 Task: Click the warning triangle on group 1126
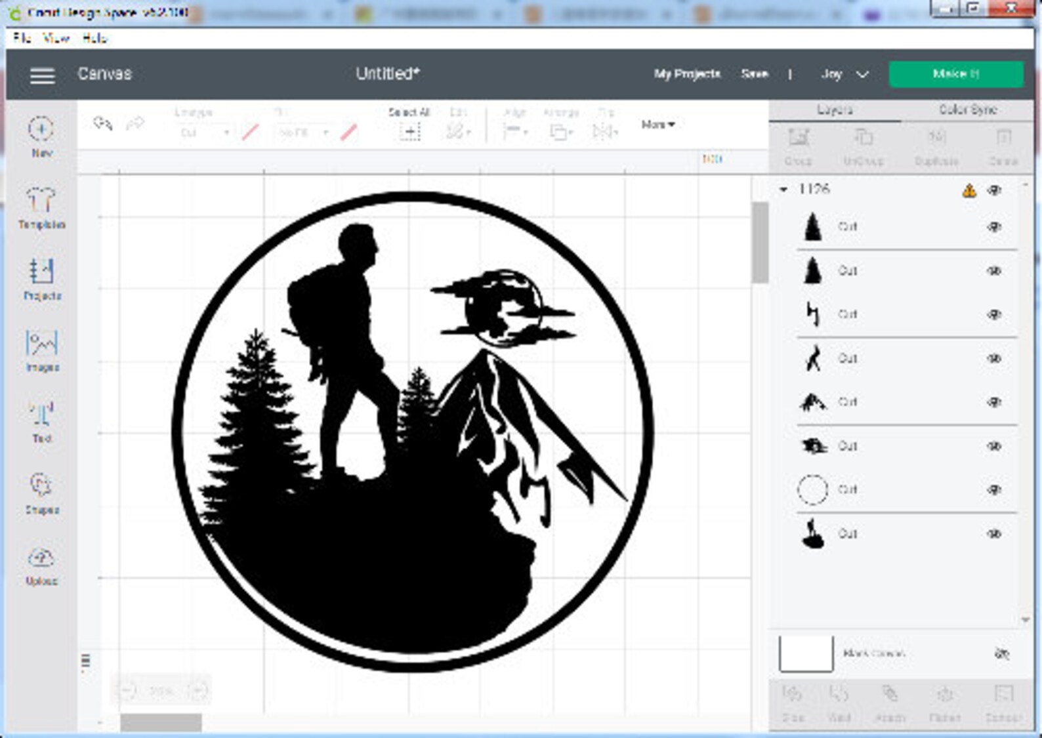[969, 191]
